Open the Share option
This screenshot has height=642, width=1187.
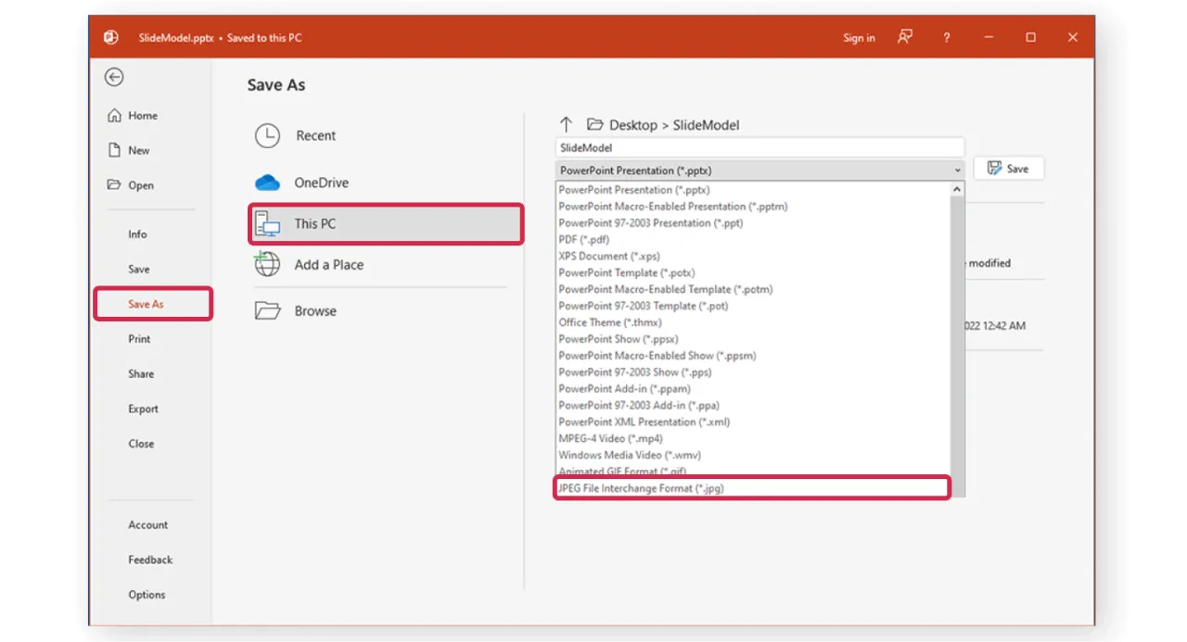(141, 374)
